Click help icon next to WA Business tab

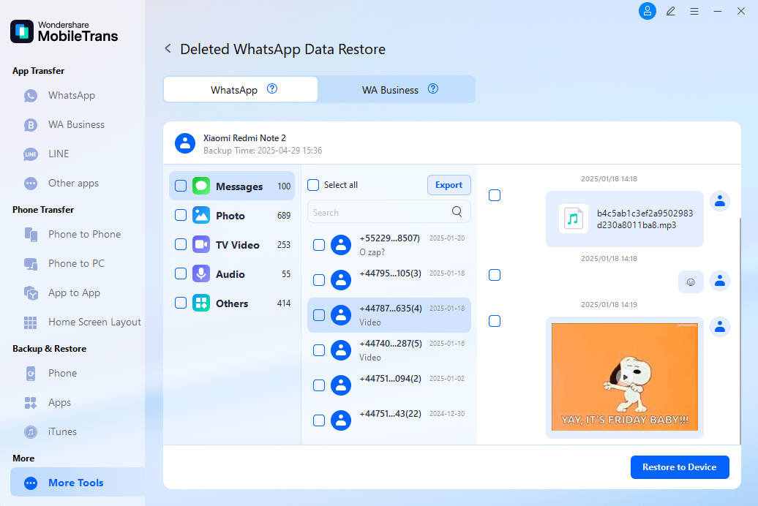click(x=433, y=89)
